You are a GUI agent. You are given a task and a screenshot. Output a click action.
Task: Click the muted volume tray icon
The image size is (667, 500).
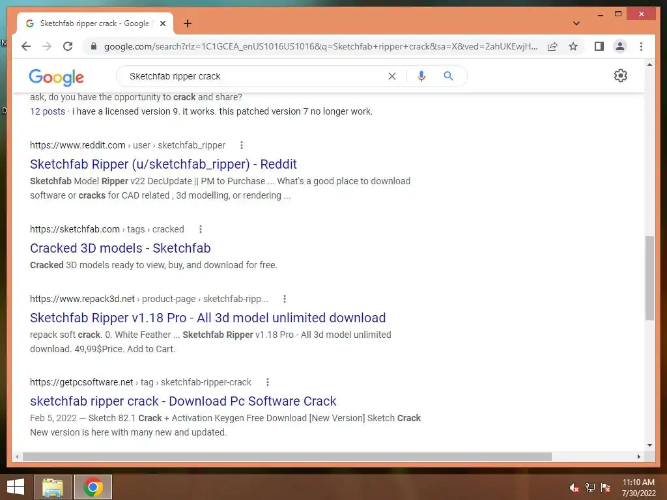[x=574, y=488]
